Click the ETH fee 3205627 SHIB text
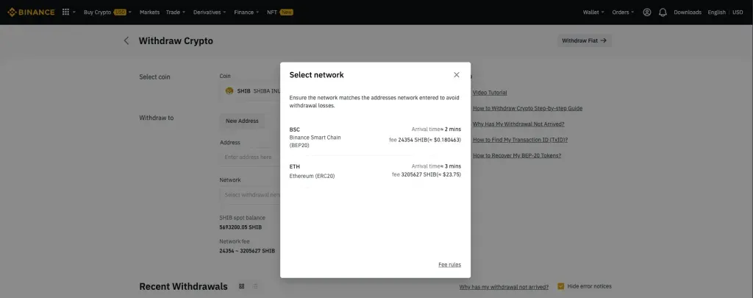753x298 pixels. (427, 174)
